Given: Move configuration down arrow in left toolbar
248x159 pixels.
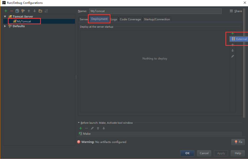Looking at the screenshot, I should [x=34, y=11].
